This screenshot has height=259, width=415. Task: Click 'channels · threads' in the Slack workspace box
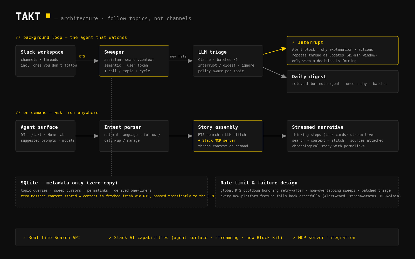pos(39,60)
